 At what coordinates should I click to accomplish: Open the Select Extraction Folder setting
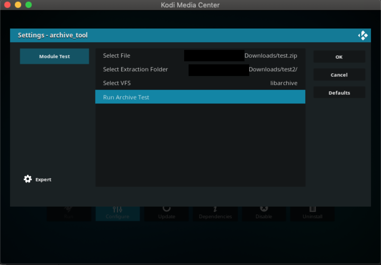[200, 69]
